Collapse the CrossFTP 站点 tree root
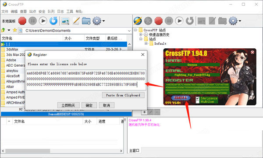The image size is (263, 158). pos(135,30)
